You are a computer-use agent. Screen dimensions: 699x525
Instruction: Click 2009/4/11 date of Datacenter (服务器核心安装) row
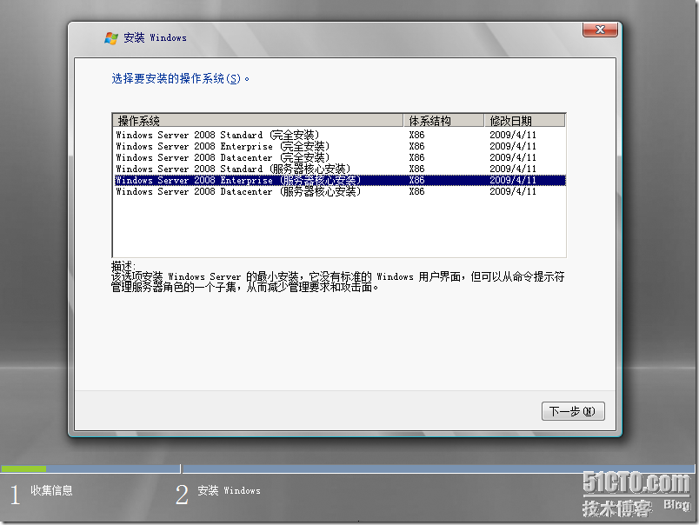click(x=513, y=191)
